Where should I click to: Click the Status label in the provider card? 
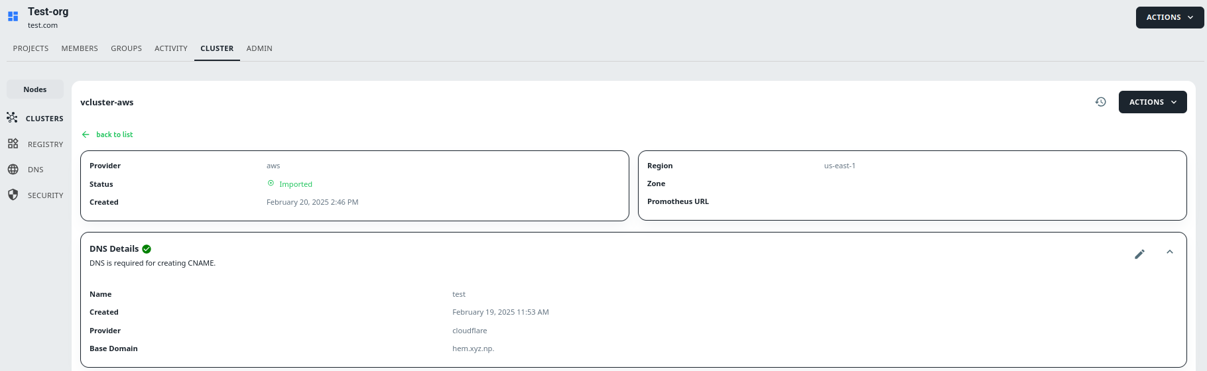tap(101, 184)
